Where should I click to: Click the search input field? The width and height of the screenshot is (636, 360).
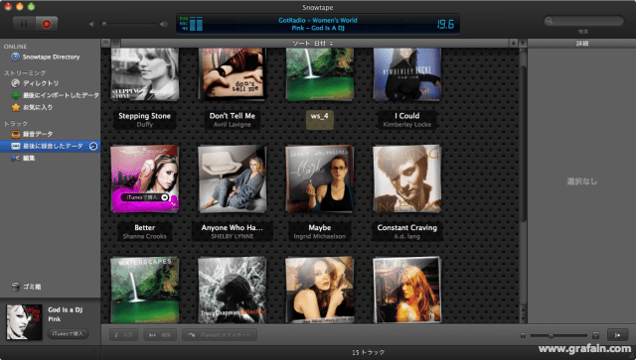click(583, 21)
